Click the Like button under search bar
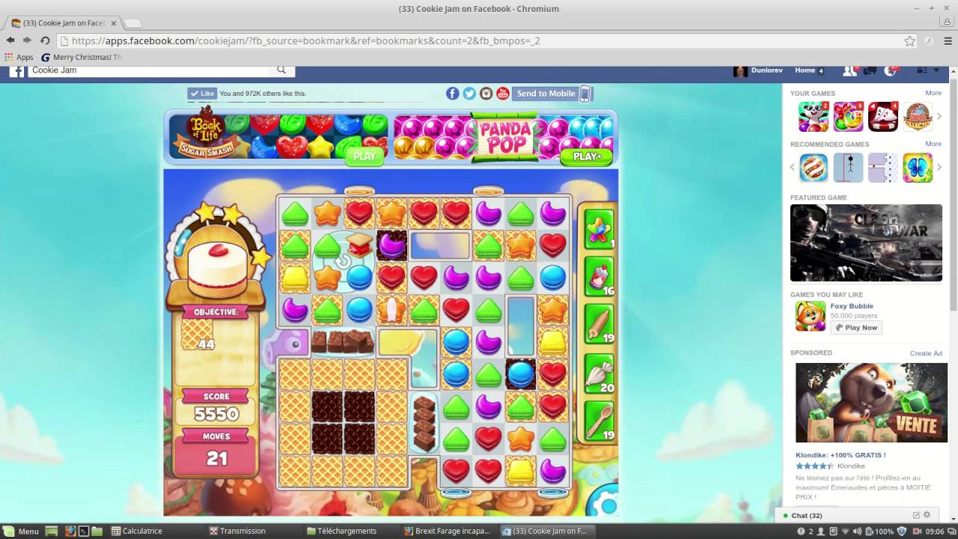This screenshot has height=539, width=958. [202, 94]
